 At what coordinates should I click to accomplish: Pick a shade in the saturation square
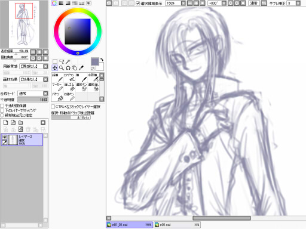(78, 32)
